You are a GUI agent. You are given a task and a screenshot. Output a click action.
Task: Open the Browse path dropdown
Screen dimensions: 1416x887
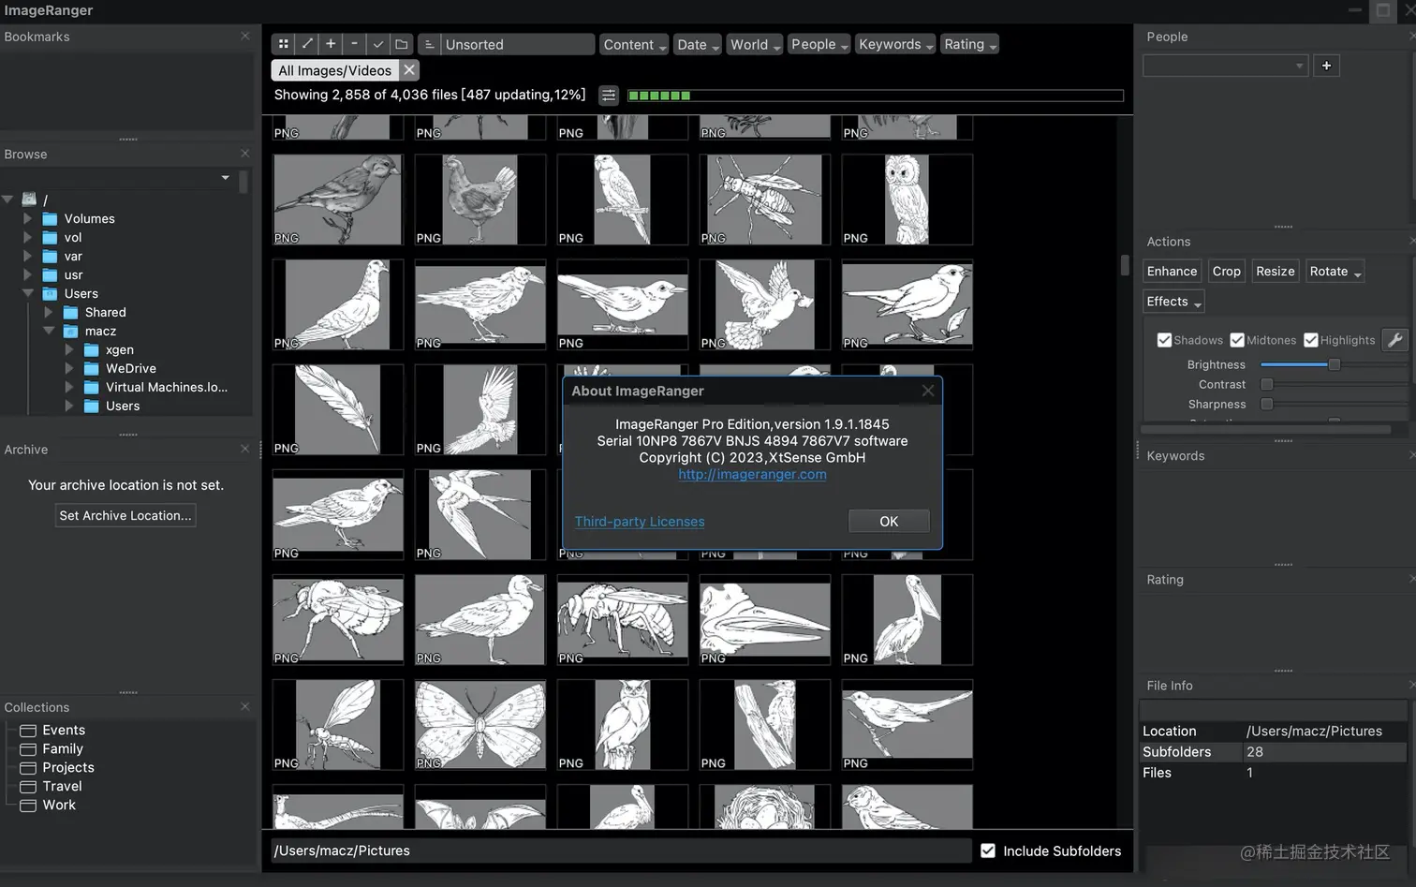(225, 178)
